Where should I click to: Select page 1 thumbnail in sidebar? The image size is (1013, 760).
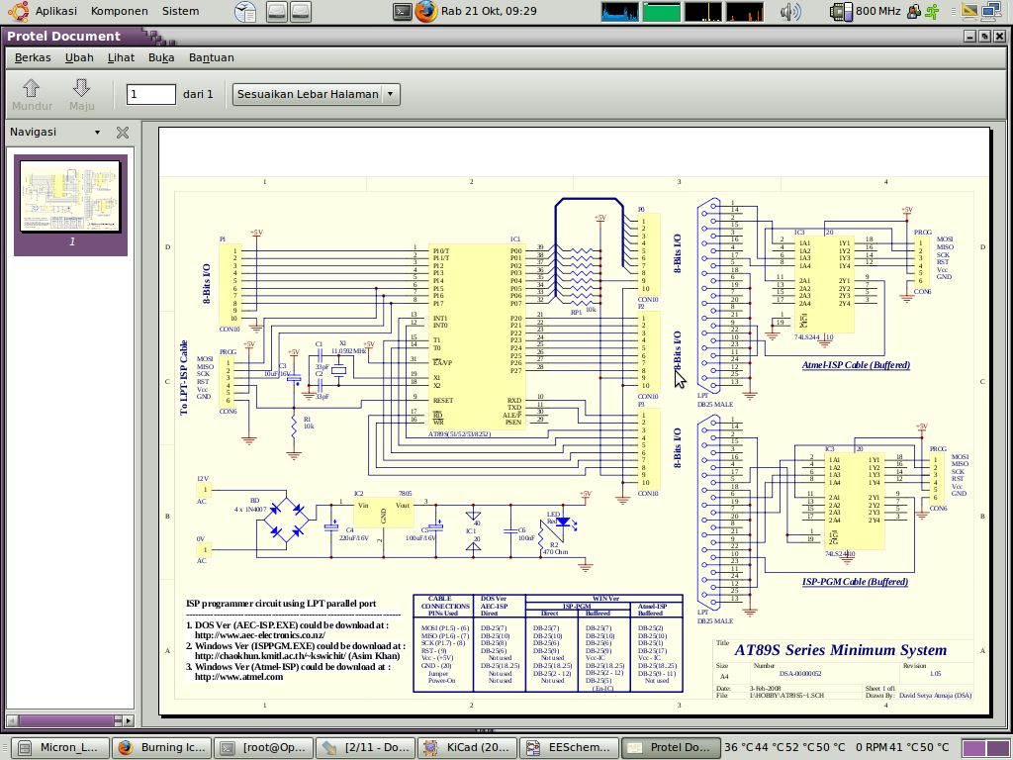click(70, 204)
